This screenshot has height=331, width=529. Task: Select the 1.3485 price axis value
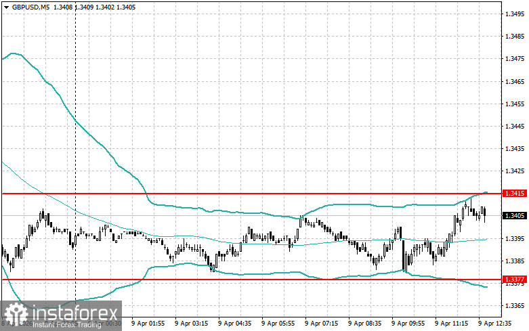tap(515, 36)
